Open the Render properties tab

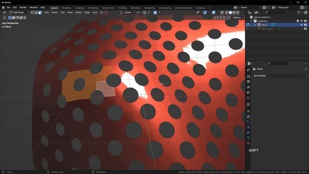tap(248, 76)
